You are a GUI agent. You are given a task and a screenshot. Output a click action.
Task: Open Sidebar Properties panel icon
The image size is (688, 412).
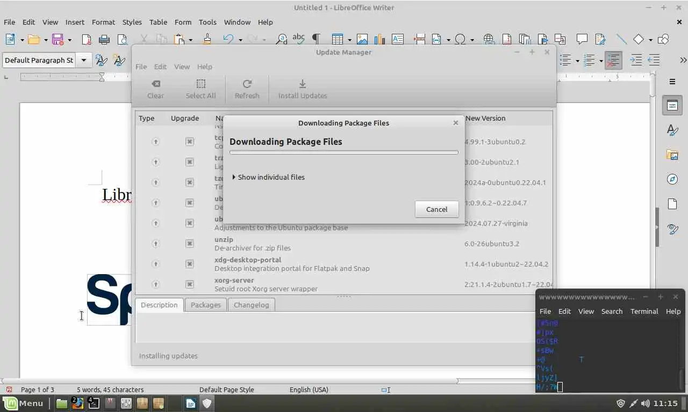(672, 106)
